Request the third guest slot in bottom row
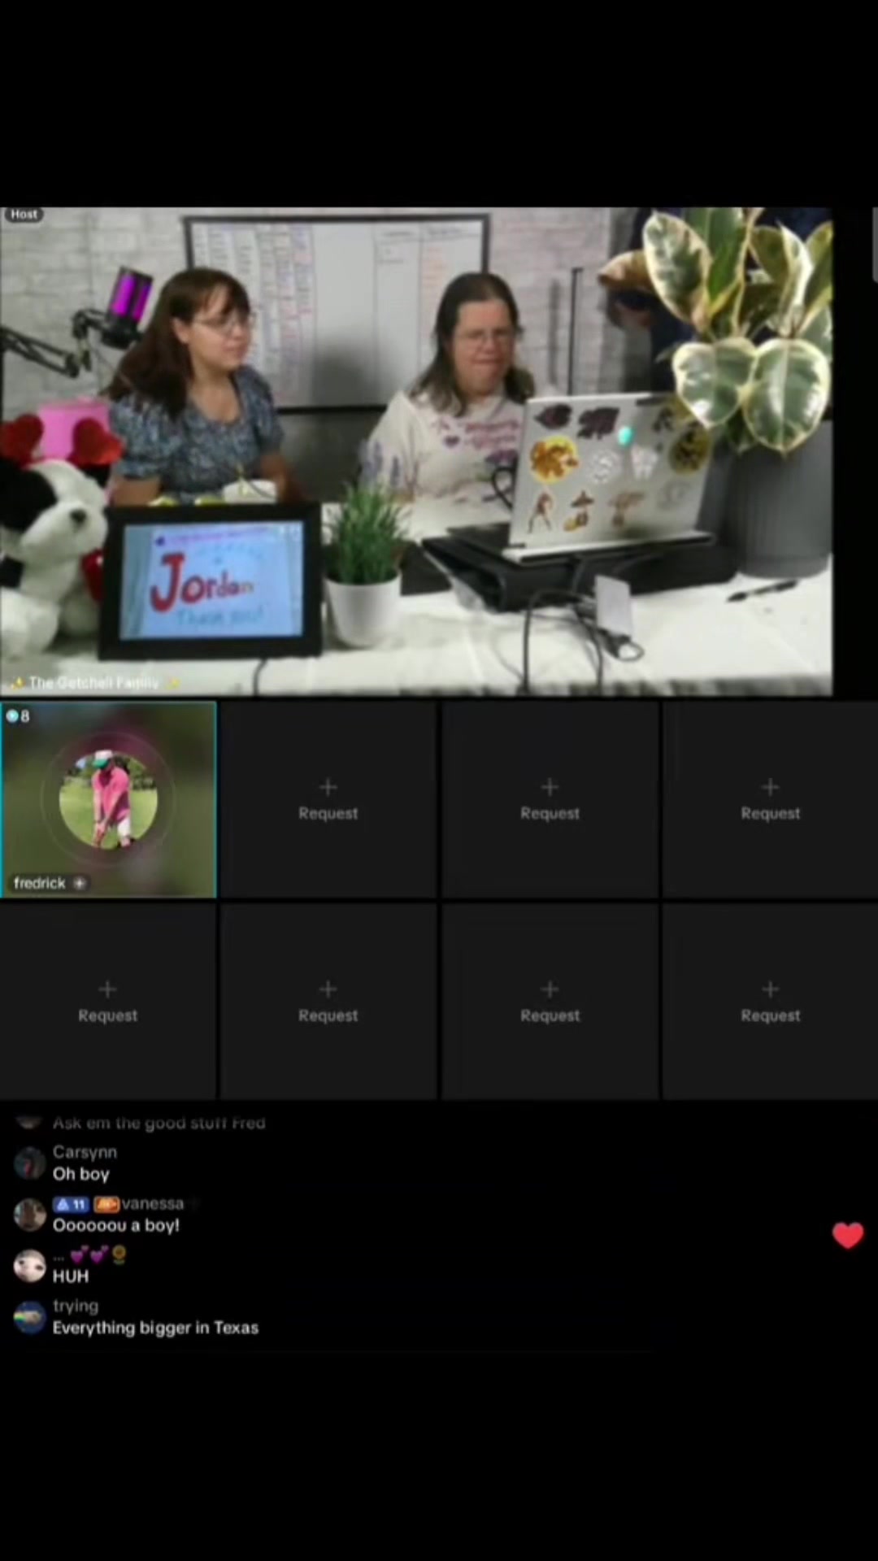The image size is (878, 1561). pos(550,1002)
